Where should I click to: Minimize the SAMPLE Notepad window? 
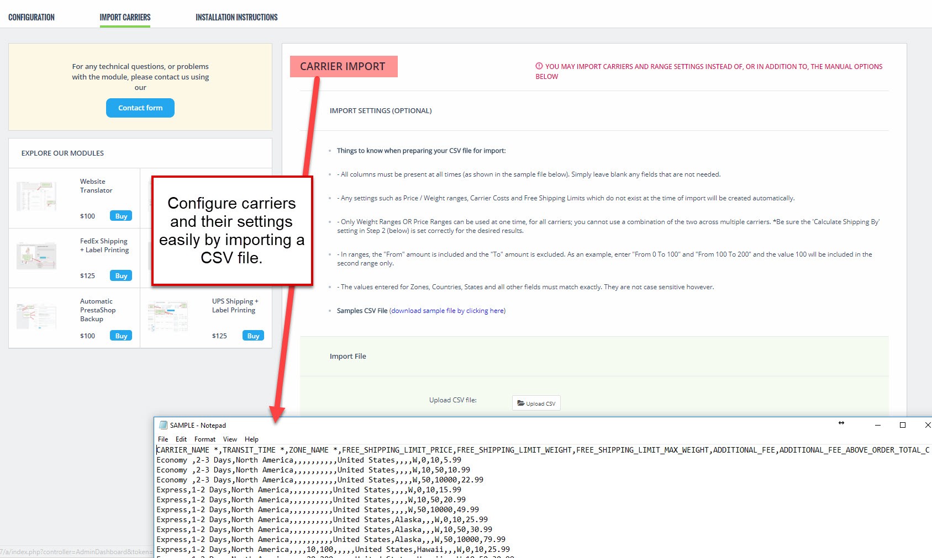pyautogui.click(x=877, y=425)
